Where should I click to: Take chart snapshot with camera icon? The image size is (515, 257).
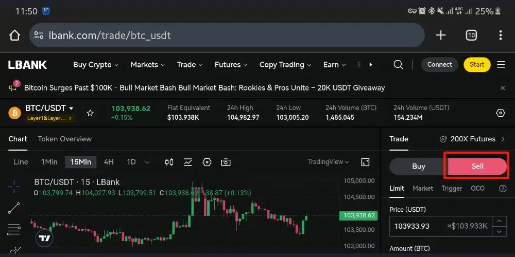click(226, 162)
